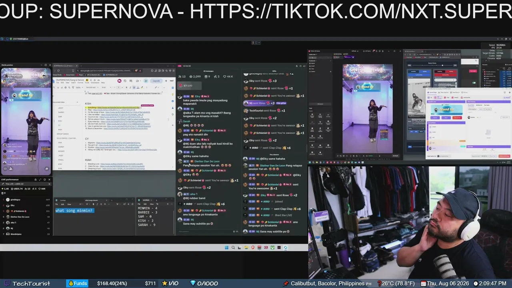Open the emoji picker in the chat comment box
This screenshot has width=512, height=288.
tap(234, 231)
